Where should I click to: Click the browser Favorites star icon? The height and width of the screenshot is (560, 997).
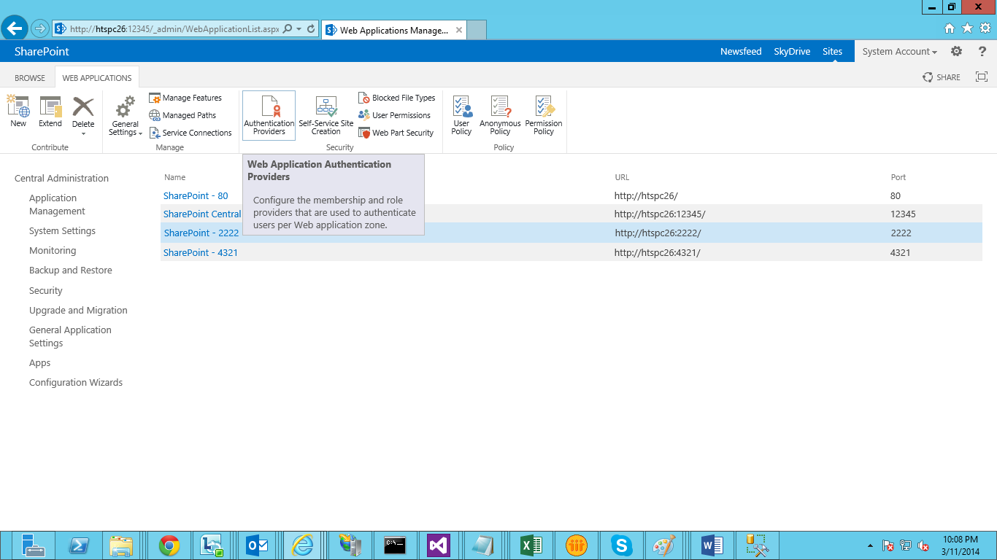click(968, 28)
